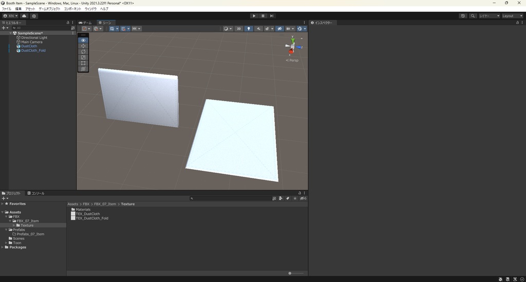This screenshot has height=282, width=526.
Task: Open the scene draw mode dropdown
Action: [x=228, y=29]
